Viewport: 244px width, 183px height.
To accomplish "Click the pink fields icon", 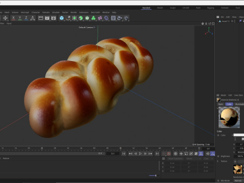I will (100, 18).
